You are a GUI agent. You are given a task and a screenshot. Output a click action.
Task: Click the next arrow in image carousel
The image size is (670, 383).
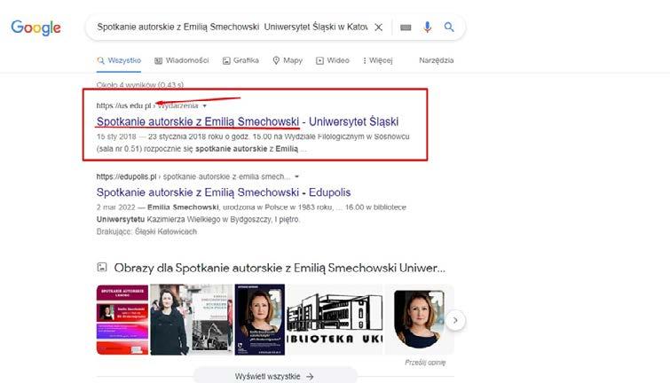coord(455,320)
